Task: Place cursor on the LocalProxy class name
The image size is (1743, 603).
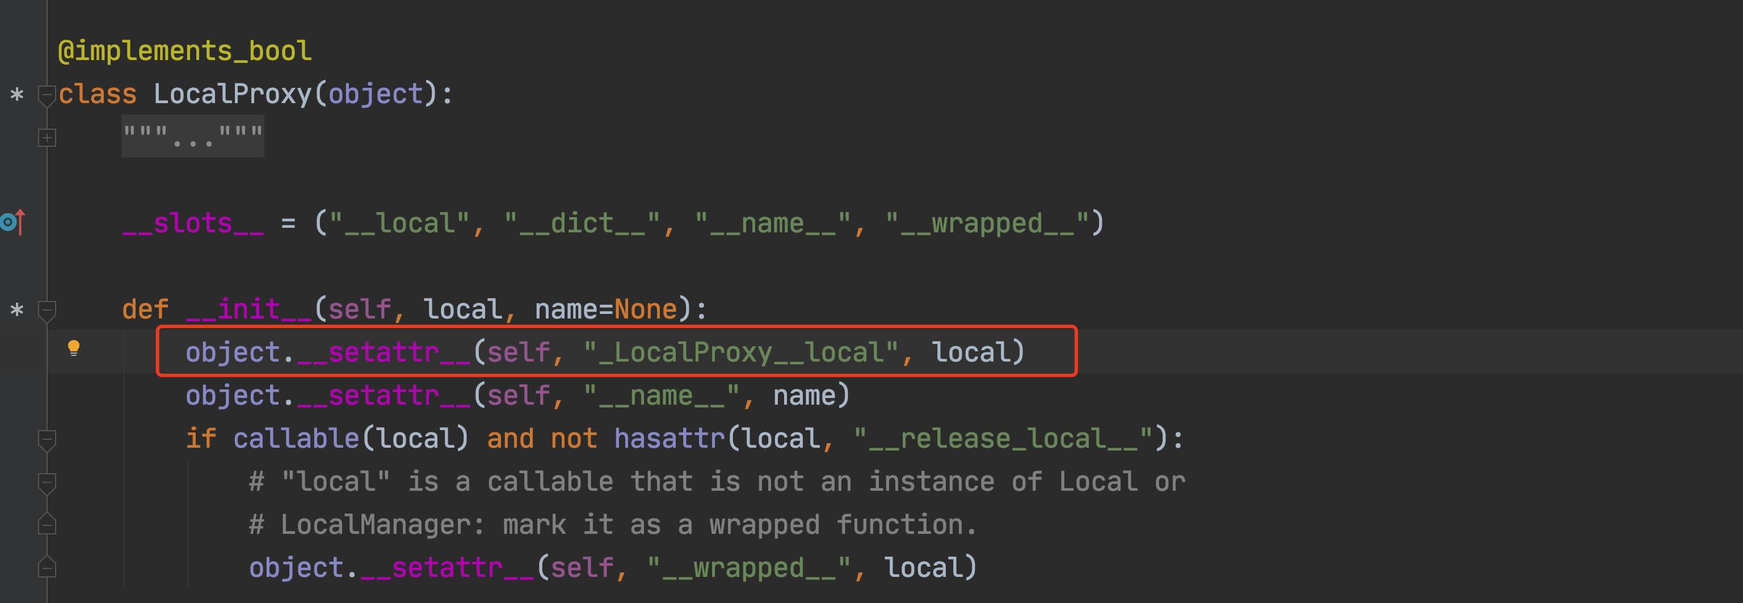Action: [x=233, y=94]
